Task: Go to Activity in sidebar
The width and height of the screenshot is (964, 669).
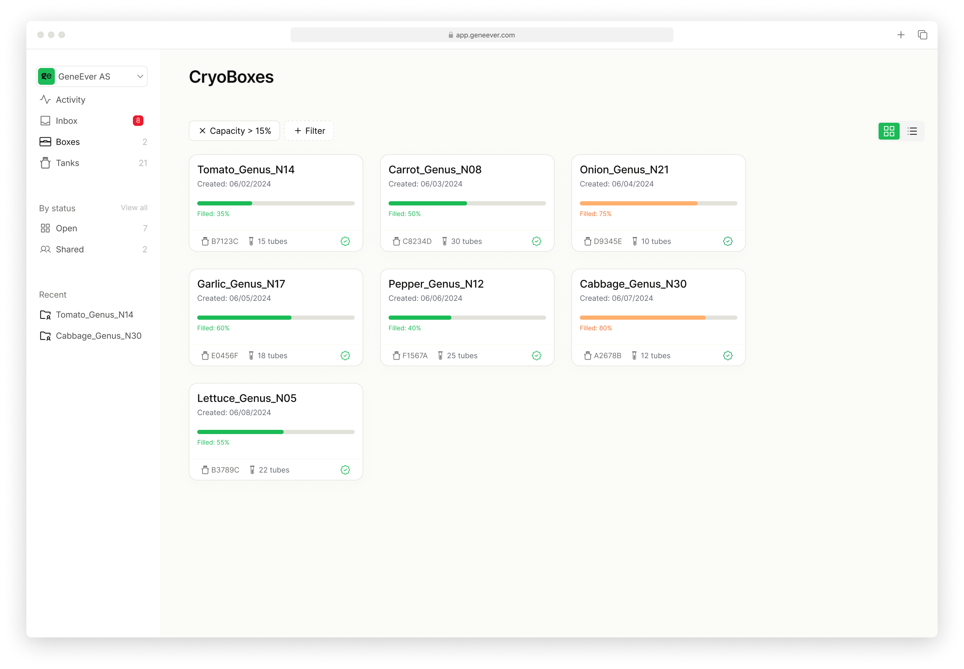Action: tap(71, 100)
